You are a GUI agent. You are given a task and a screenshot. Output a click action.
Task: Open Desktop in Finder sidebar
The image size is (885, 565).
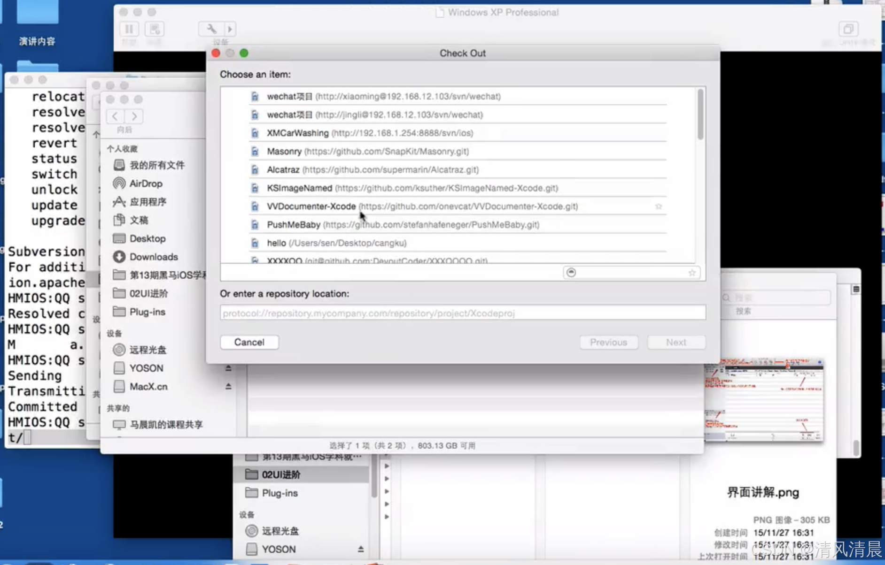(140, 238)
